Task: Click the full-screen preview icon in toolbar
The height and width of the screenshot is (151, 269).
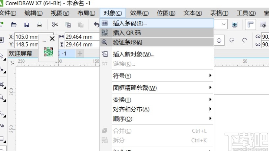Action: (x=234, y=24)
